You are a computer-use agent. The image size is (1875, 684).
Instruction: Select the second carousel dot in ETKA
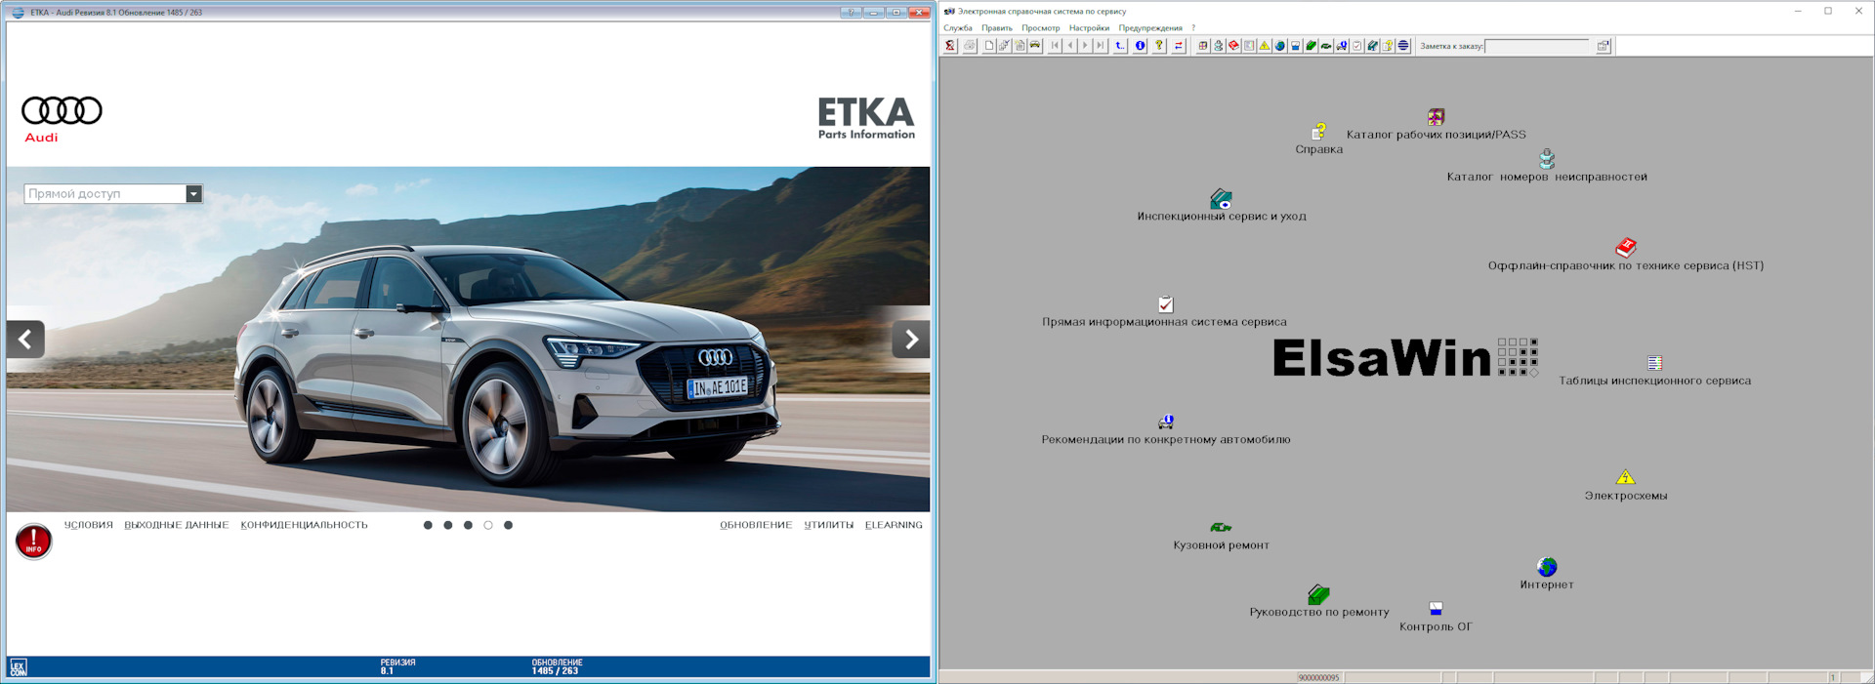[448, 525]
